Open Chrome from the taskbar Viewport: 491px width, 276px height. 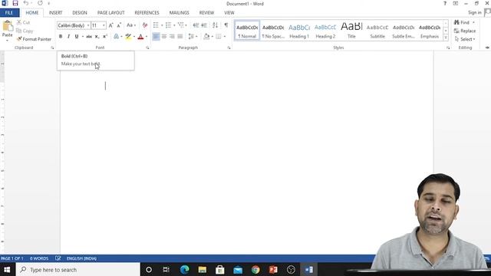click(255, 269)
